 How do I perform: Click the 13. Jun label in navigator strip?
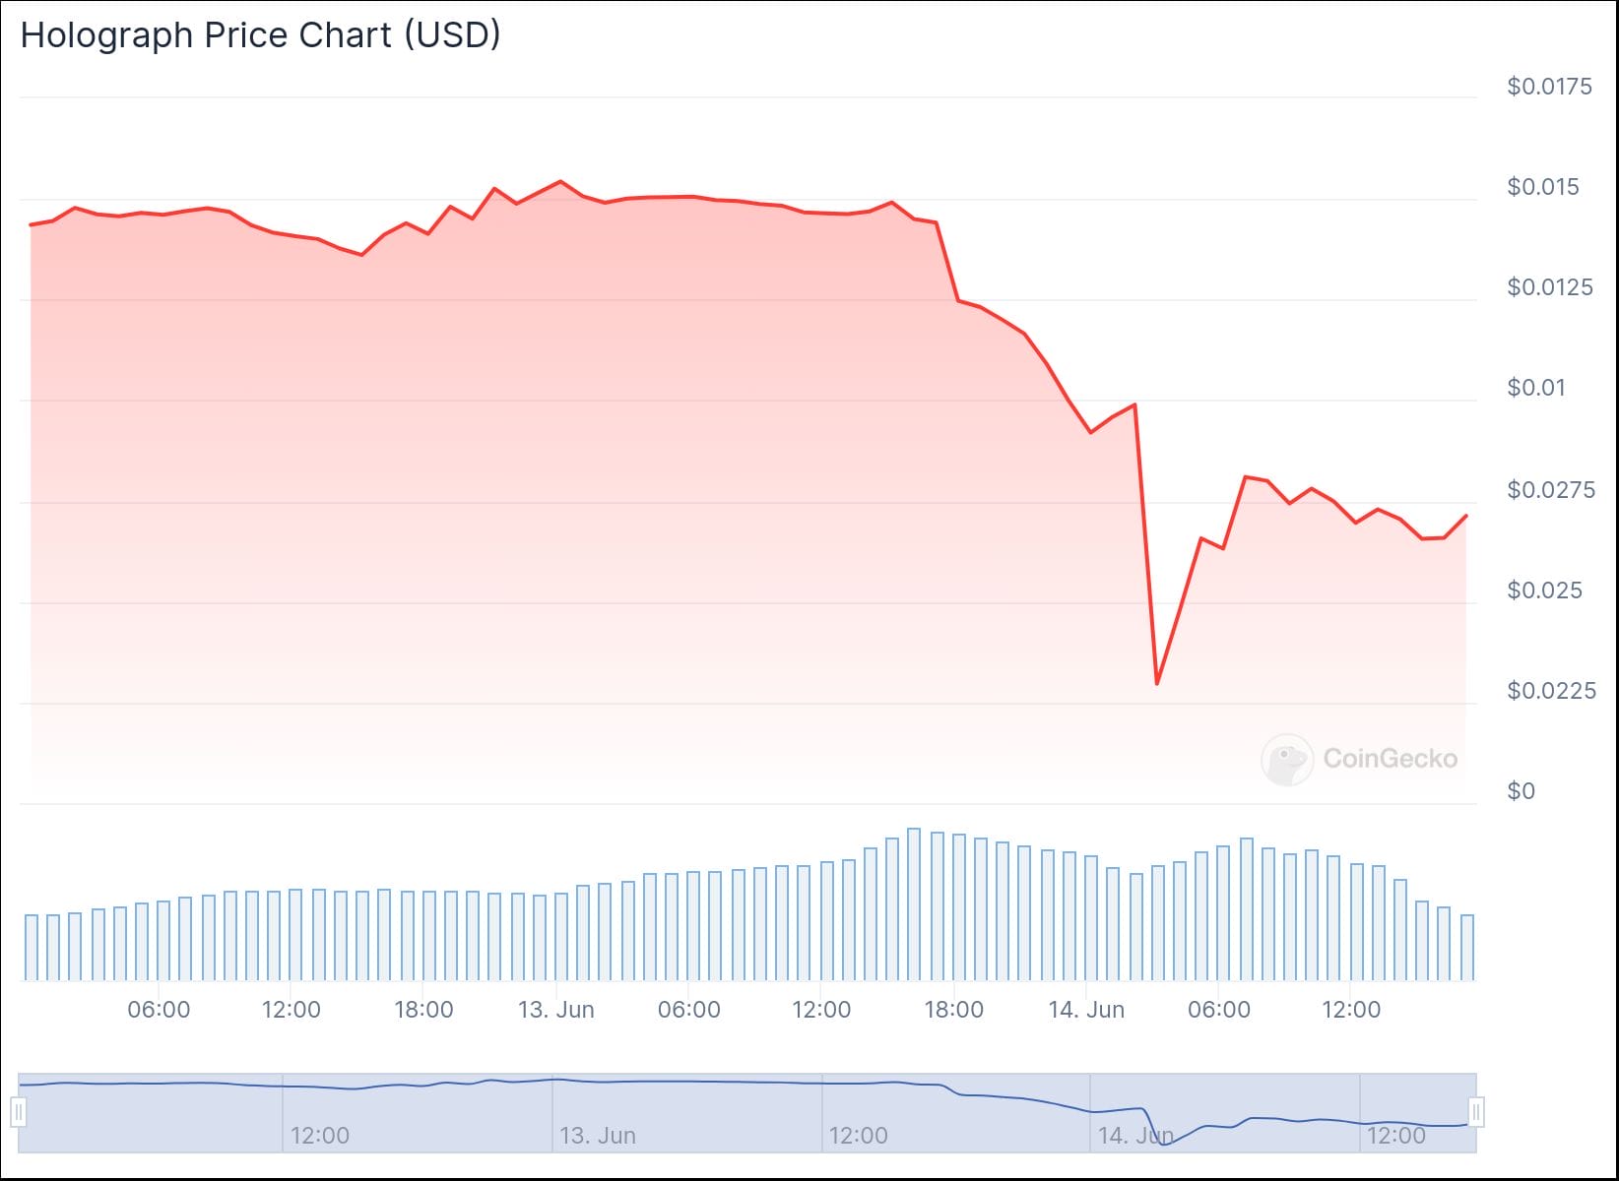coord(598,1136)
